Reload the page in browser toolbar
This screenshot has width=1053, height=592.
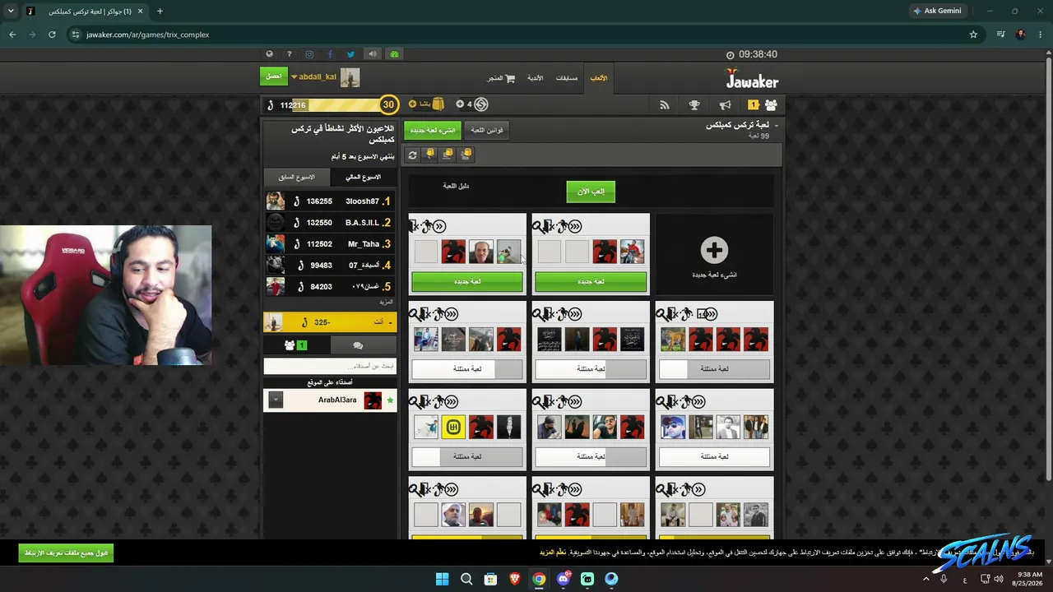click(52, 35)
